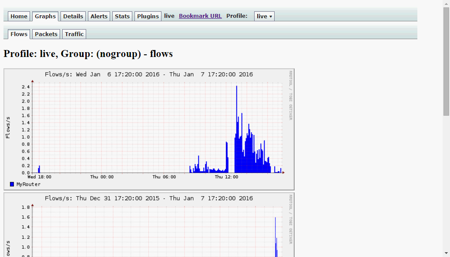Viewport: 450px width, 257px height.
Task: Click the 'Thu 06:00' axis label
Action: [x=164, y=177]
